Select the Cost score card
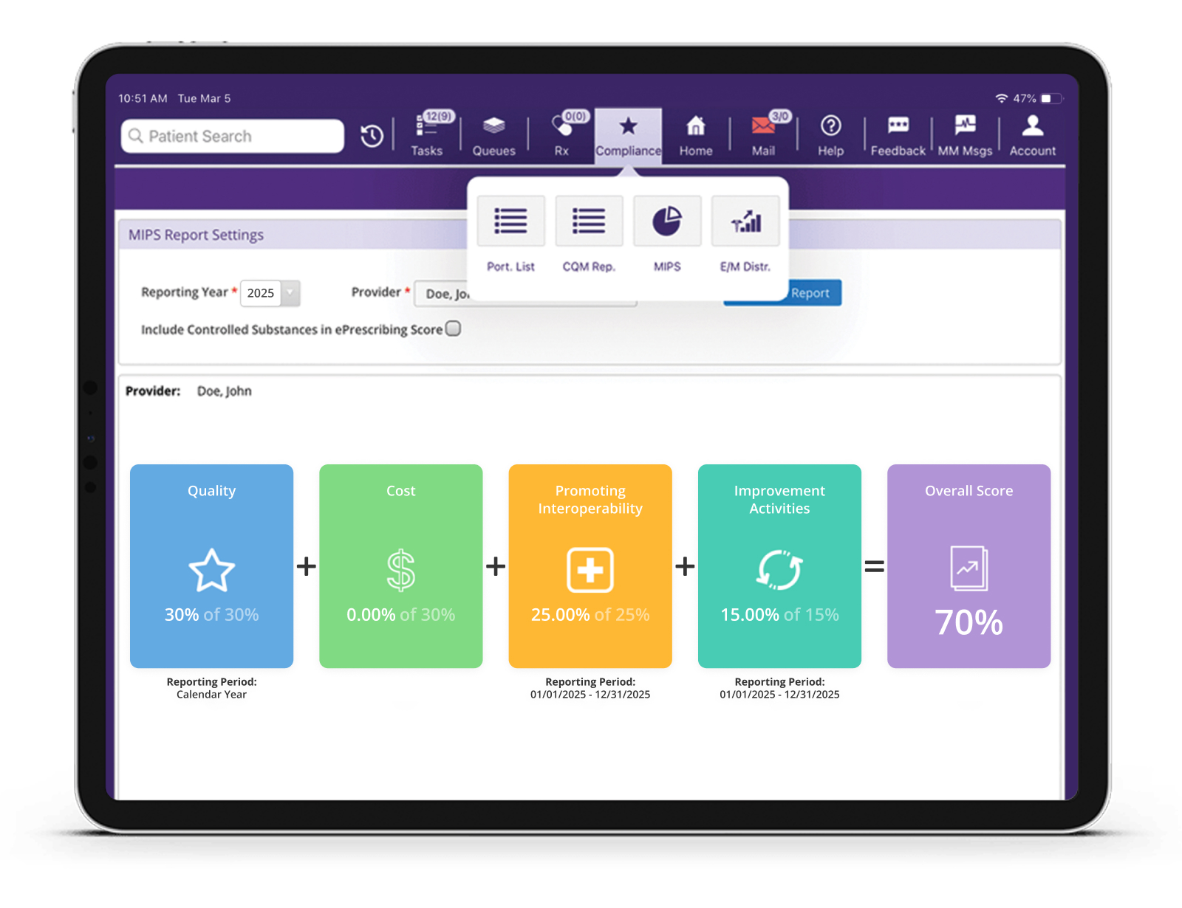1182x908 pixels. [401, 566]
